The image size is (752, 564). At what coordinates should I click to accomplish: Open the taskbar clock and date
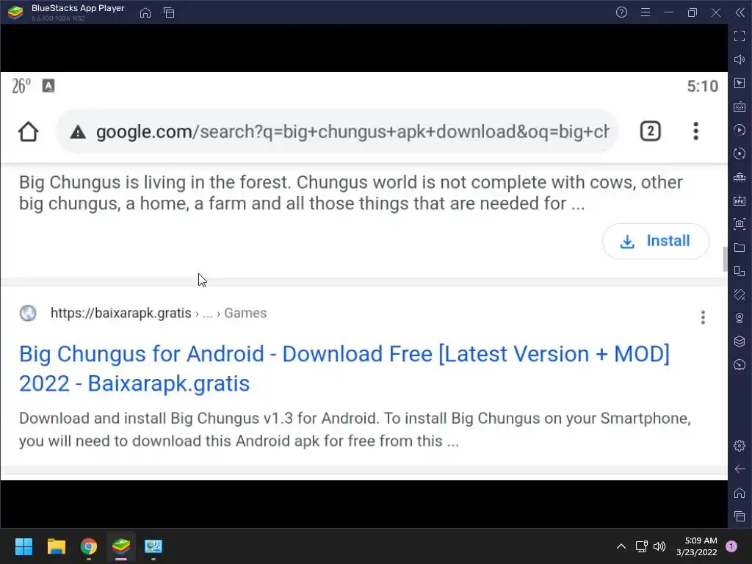point(697,546)
